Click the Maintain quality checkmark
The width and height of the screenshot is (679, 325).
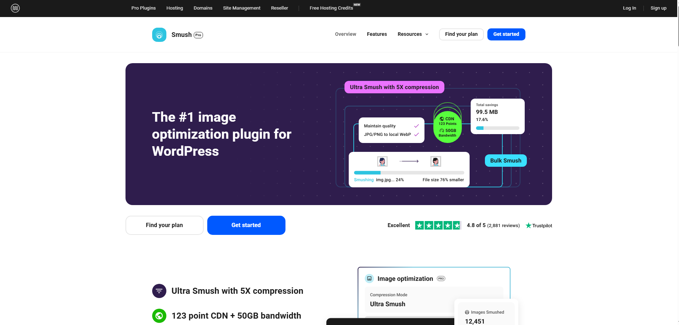pyautogui.click(x=416, y=126)
